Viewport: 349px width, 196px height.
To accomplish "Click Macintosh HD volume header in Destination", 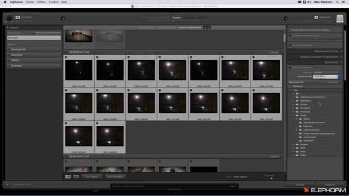I will point(315,82).
